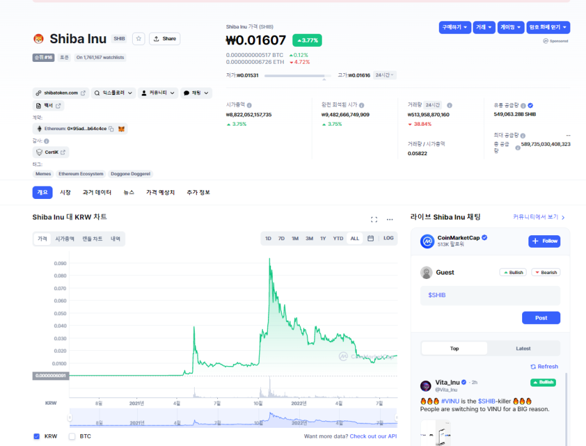Select the 7D chart range

pyautogui.click(x=281, y=238)
